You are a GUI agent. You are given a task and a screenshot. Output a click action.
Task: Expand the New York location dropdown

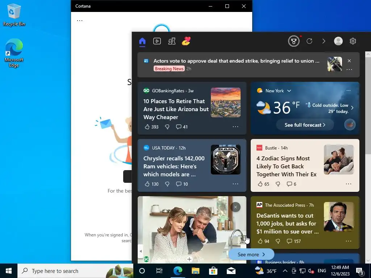(x=289, y=91)
